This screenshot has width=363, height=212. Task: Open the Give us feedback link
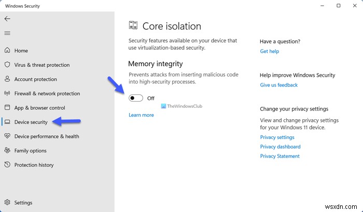click(x=278, y=85)
